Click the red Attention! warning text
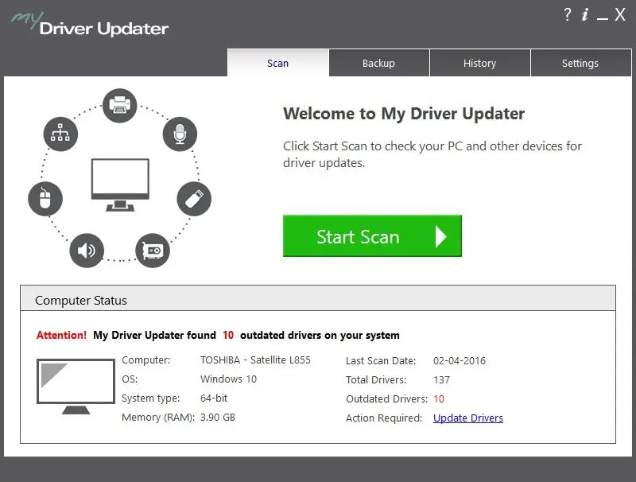636x482 pixels. click(62, 335)
